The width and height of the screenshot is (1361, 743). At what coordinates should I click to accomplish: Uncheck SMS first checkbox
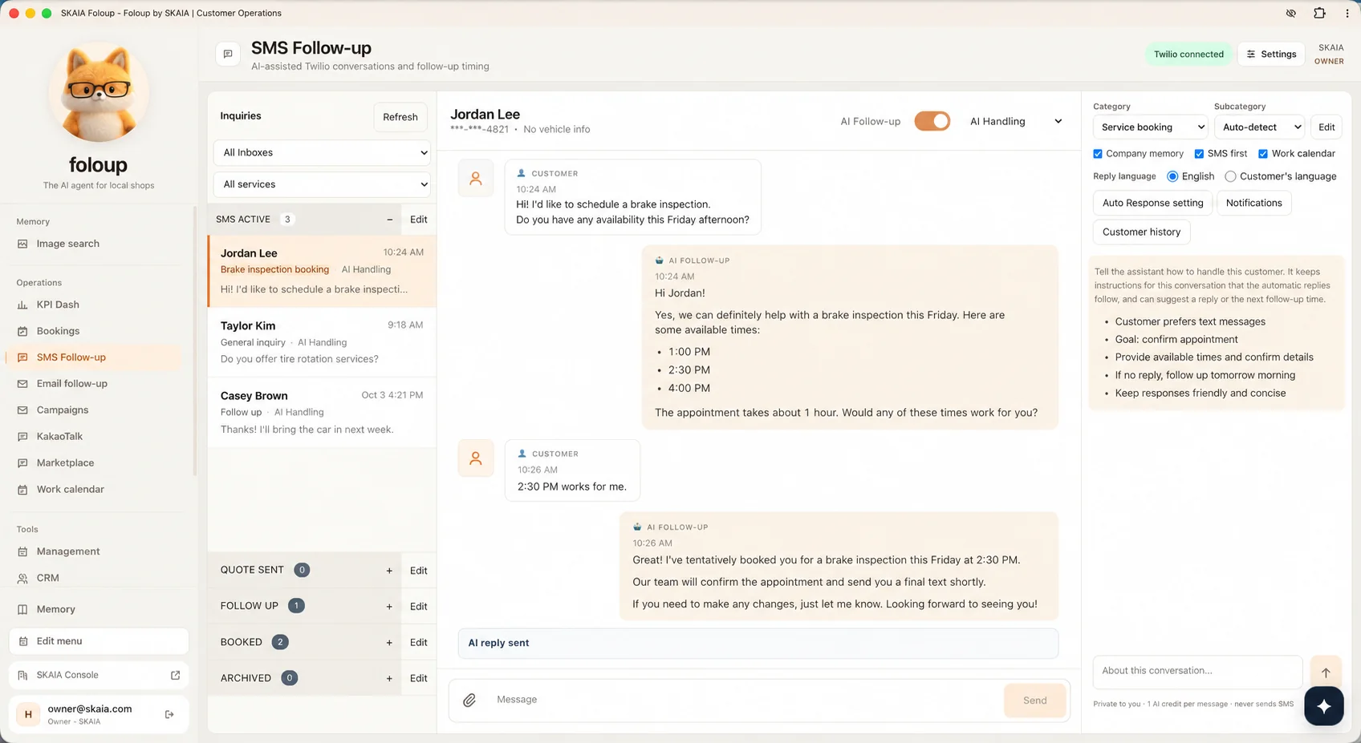(x=1199, y=154)
